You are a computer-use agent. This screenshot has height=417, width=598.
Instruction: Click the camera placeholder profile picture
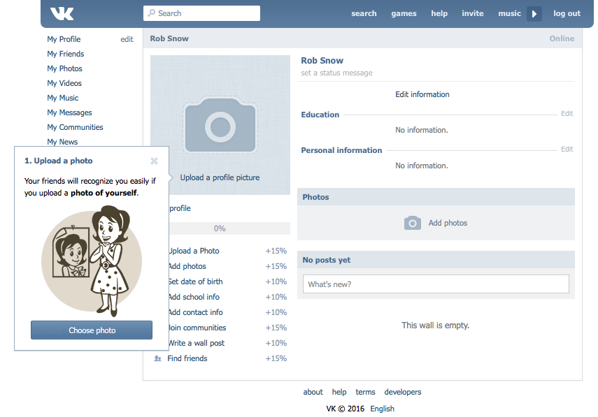(x=220, y=125)
